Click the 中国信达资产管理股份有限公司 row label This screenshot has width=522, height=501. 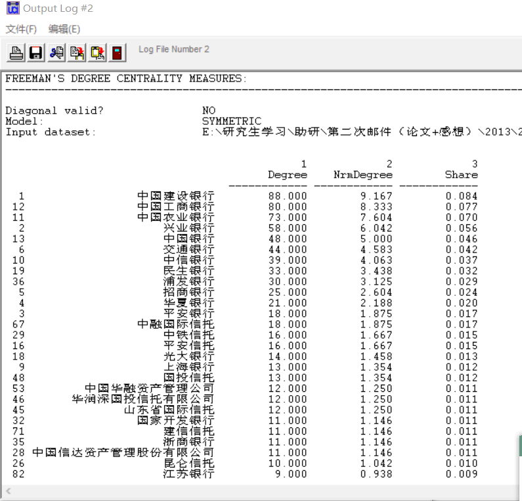[123, 452]
